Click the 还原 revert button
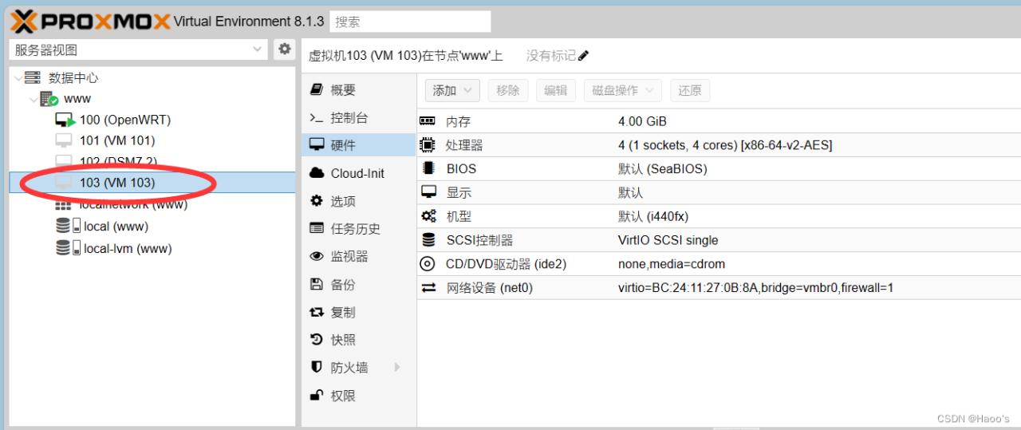This screenshot has width=1021, height=430. pos(690,90)
